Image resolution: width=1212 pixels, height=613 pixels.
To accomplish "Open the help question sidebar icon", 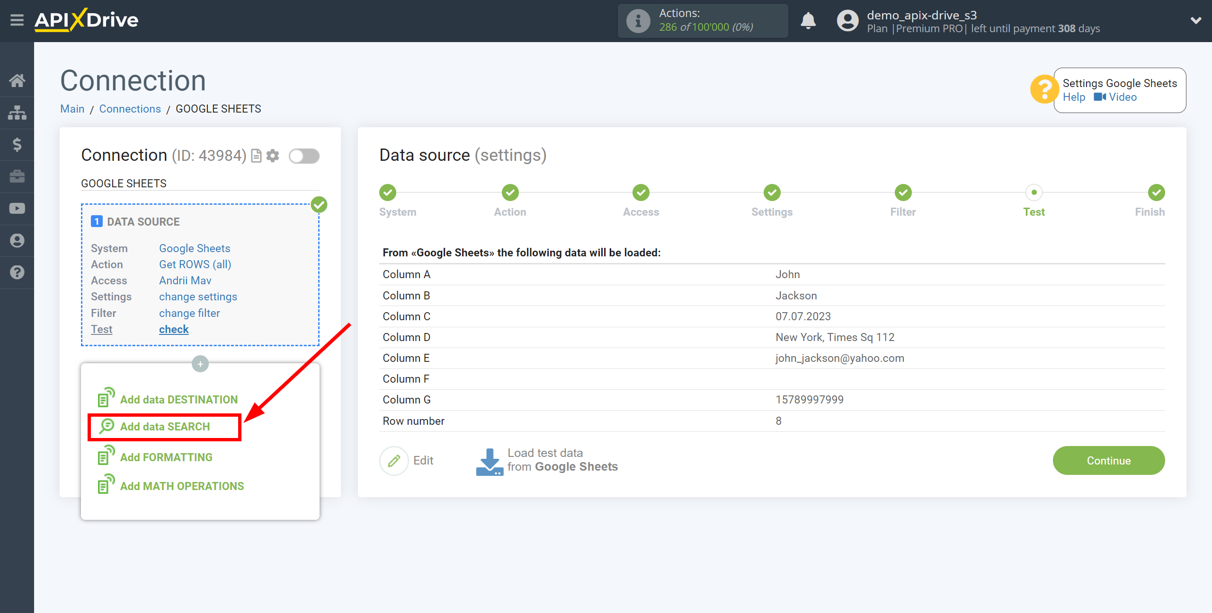I will click(17, 272).
